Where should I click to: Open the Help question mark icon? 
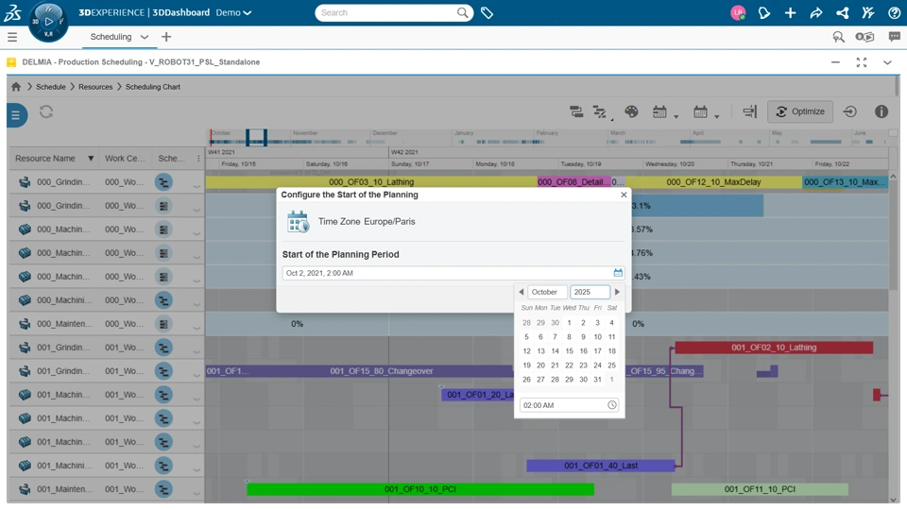point(894,13)
